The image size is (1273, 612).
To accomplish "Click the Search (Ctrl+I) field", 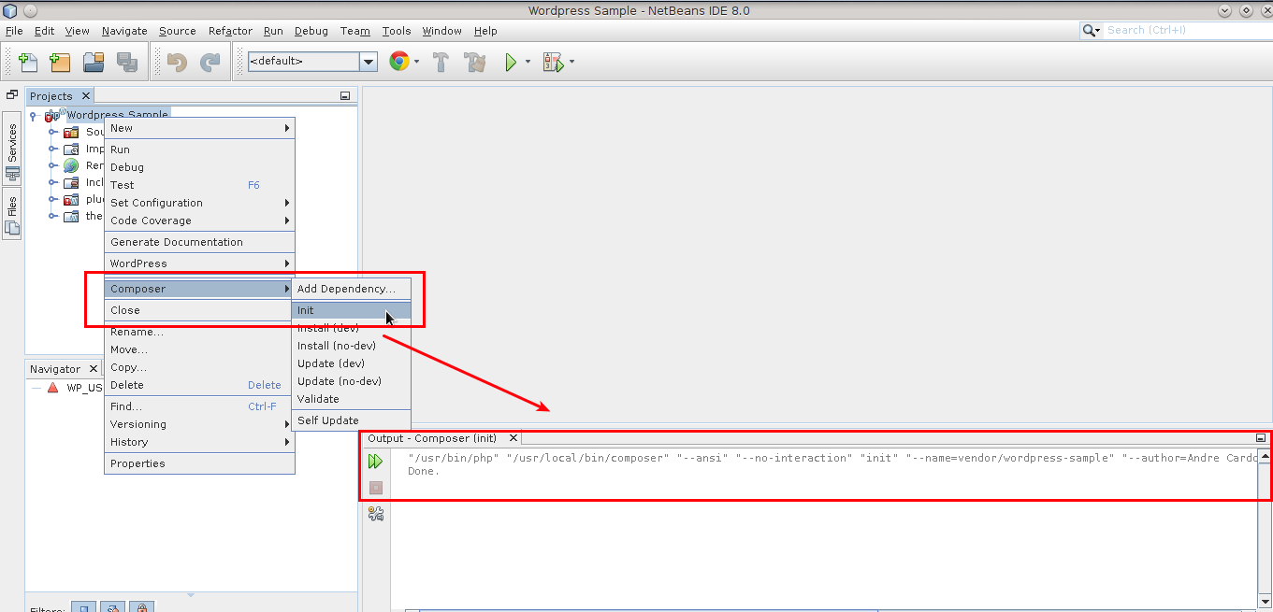I will pyautogui.click(x=1186, y=31).
